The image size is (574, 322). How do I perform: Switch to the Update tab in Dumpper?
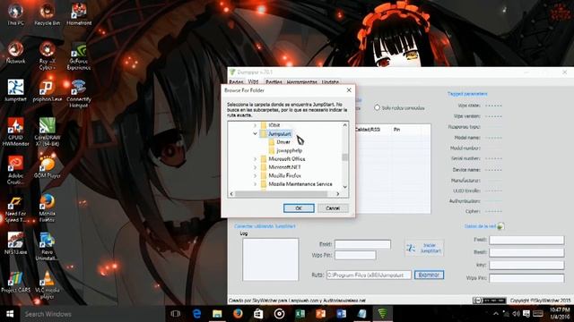point(330,81)
